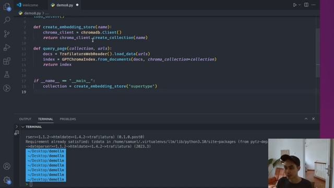Open the Run button dropdown arrow
This screenshot has height=188, width=334.
(299, 5)
